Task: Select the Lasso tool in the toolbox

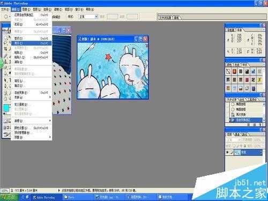Action: tap(6, 43)
